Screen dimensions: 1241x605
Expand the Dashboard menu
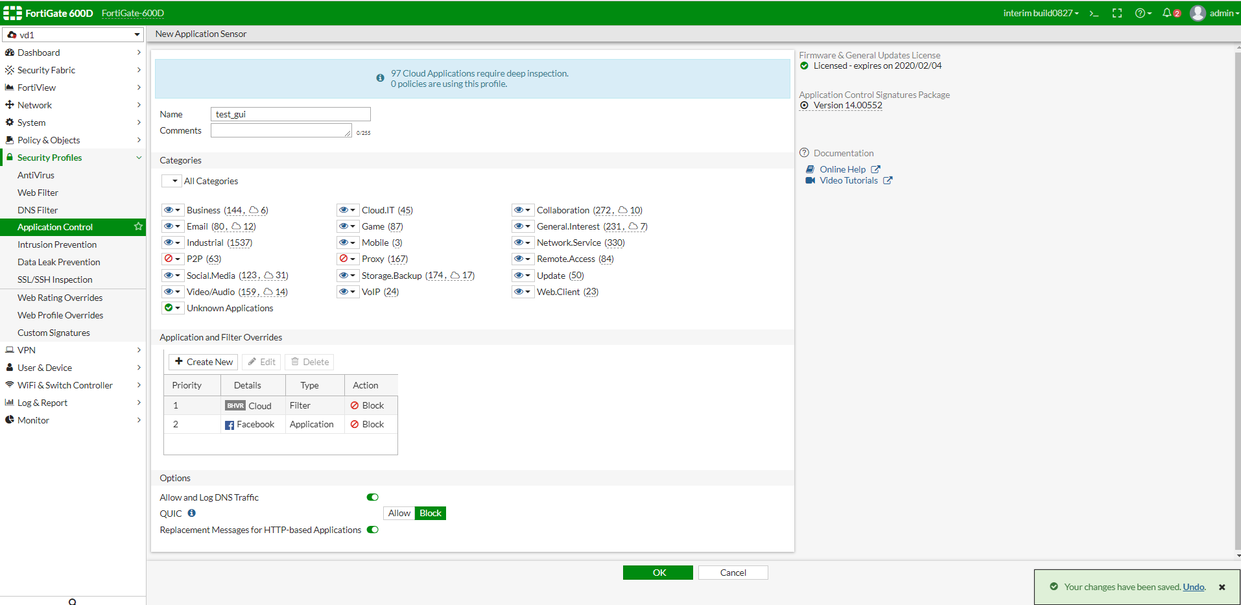click(x=73, y=53)
